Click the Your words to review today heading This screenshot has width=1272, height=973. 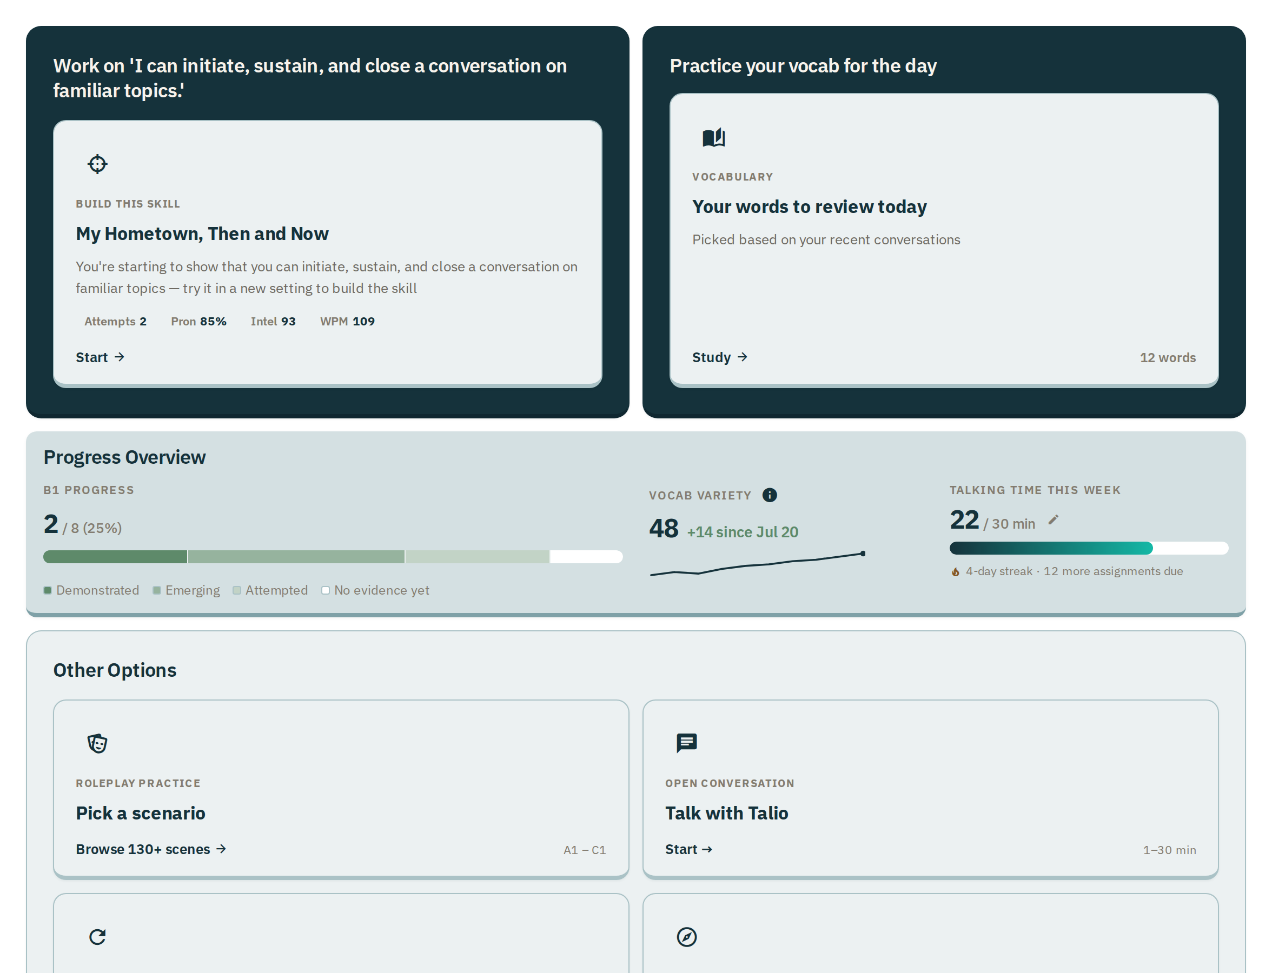click(x=809, y=206)
